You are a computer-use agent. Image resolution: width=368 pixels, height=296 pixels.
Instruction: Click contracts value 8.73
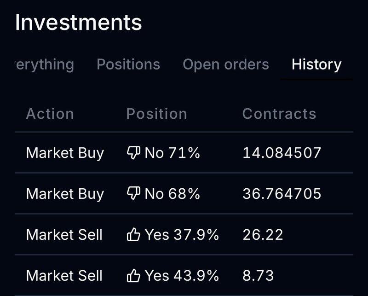[258, 275]
